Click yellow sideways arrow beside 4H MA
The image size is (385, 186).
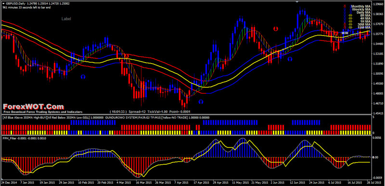coord(350,18)
